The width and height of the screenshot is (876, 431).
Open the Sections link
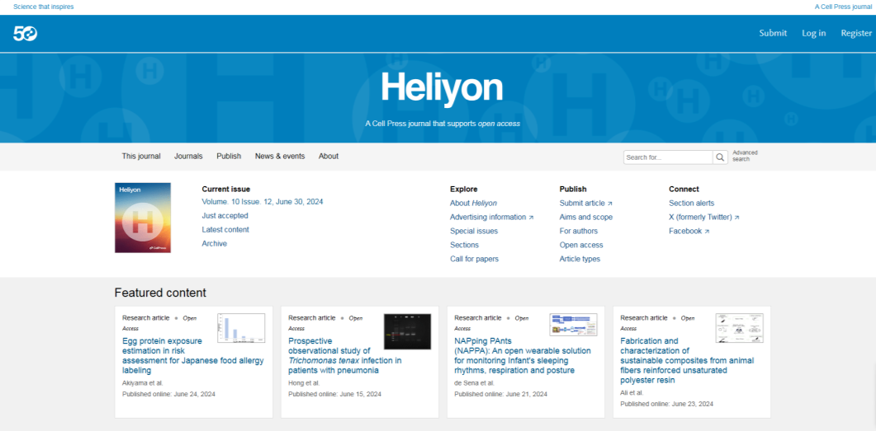[464, 245]
